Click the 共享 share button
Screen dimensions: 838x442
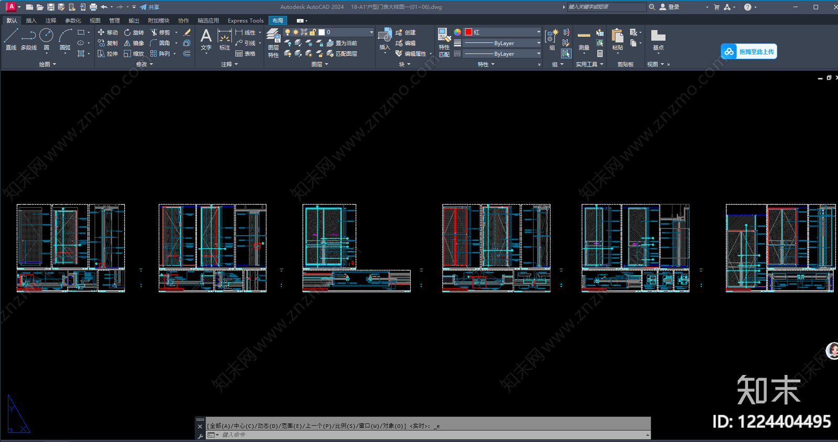pos(150,7)
